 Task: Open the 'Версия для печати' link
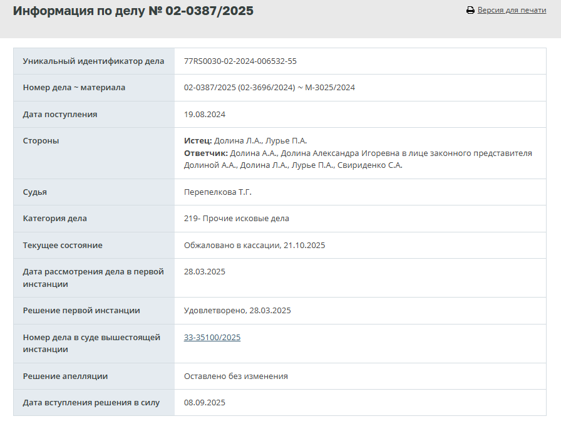click(x=512, y=11)
